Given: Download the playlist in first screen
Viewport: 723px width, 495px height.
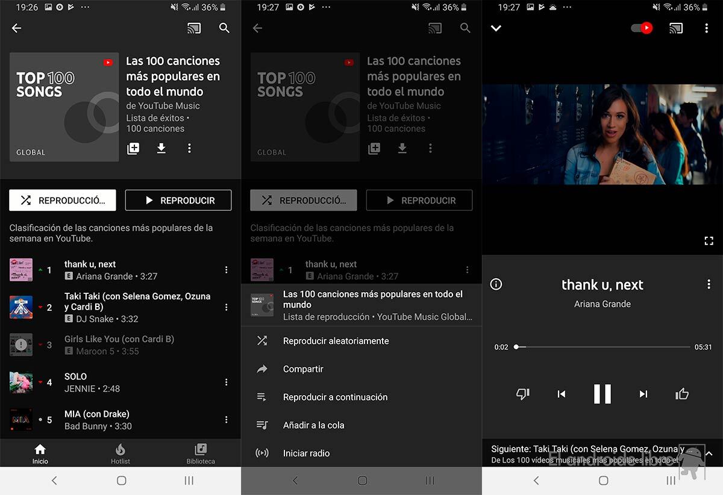Looking at the screenshot, I should tap(161, 148).
